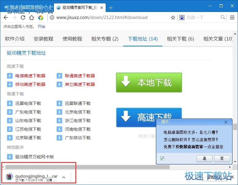This screenshot has height=185, width=238.
Task: Click 是 in the 提示 popup
Action: pos(204,159)
